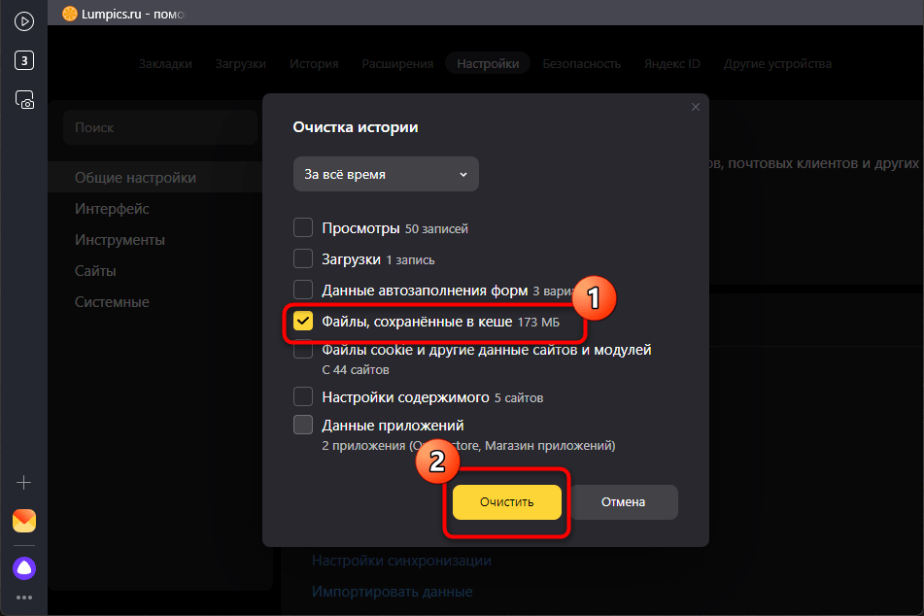The width and height of the screenshot is (924, 616).
Task: Go to the Сайты settings section
Action: tap(95, 271)
